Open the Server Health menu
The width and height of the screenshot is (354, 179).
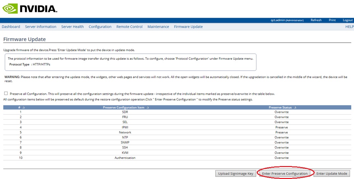tap(72, 27)
